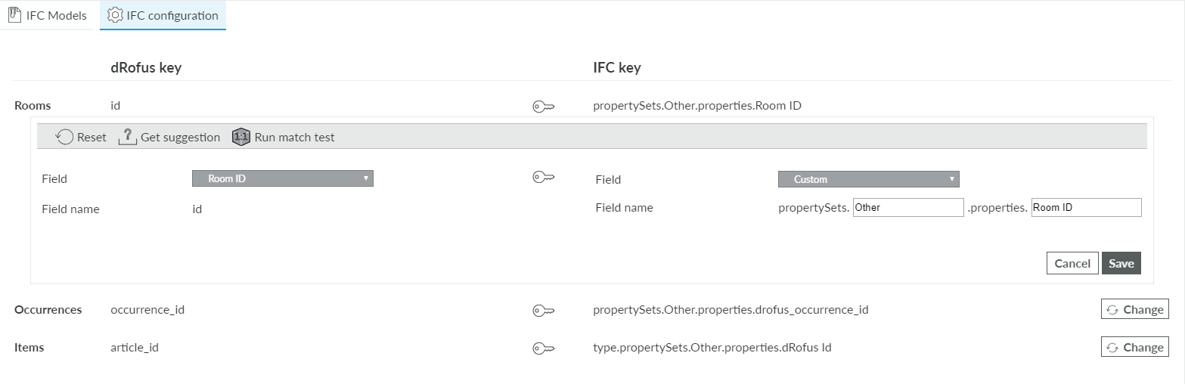Click the key icon in Rooms row
The image size is (1185, 384).
click(x=544, y=107)
